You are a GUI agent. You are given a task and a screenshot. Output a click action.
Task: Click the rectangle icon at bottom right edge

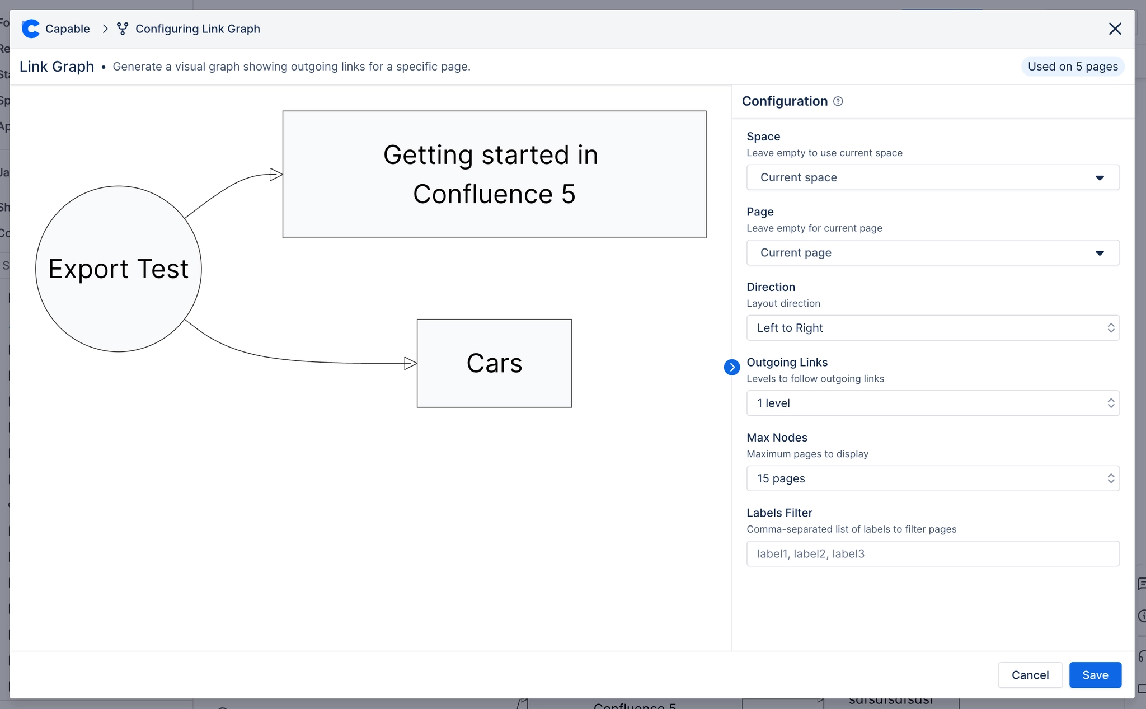[1143, 689]
